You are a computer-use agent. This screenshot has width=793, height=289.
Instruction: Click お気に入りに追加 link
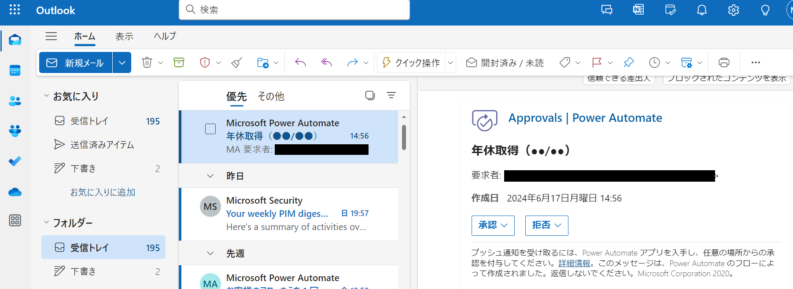(x=103, y=192)
